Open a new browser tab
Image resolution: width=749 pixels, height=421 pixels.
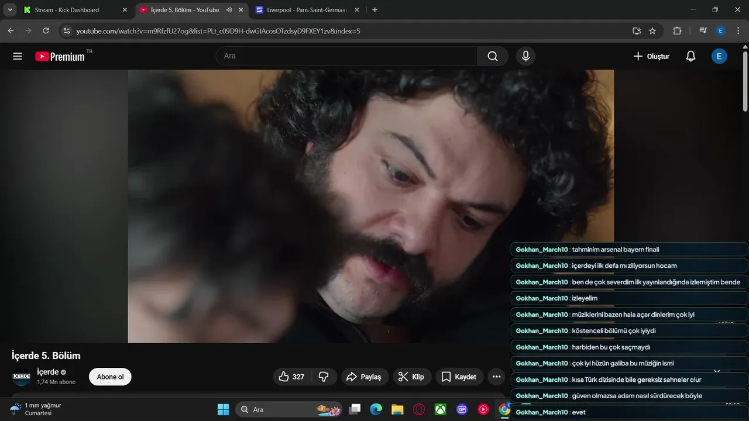(374, 10)
